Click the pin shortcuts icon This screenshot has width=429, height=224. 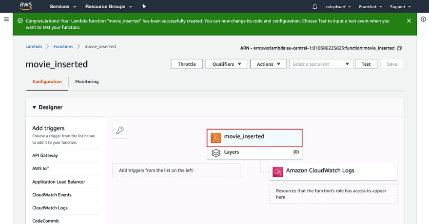coord(144,6)
